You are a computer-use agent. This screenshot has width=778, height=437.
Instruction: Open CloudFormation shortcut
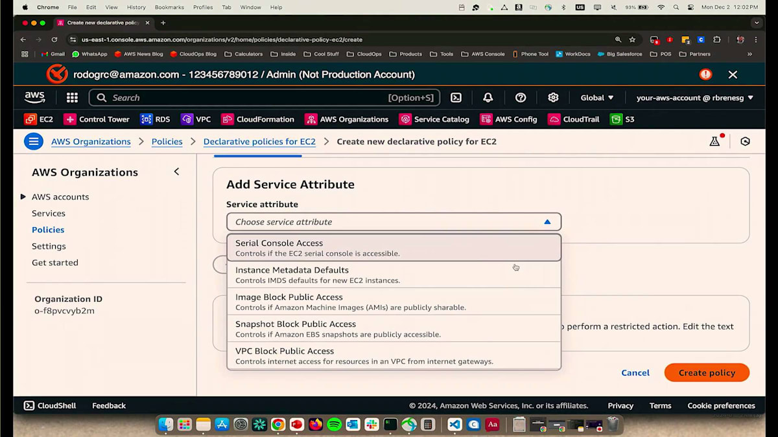click(x=257, y=119)
